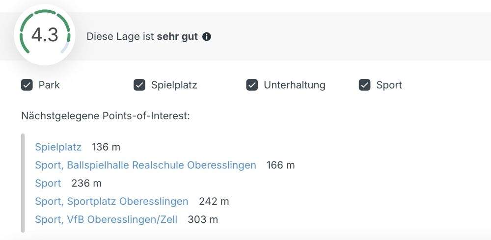Click the 'Unterhaltung' label text
The height and width of the screenshot is (240, 491).
295,85
